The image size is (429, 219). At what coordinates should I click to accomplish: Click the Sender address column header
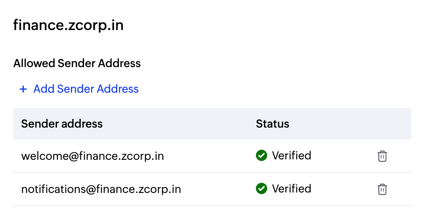point(62,124)
